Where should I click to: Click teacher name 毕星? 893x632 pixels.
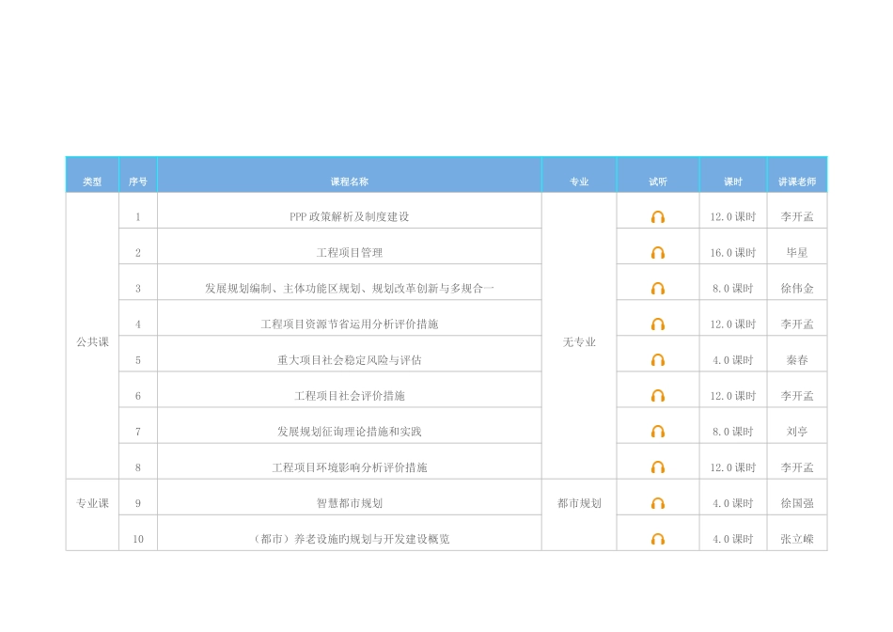click(x=797, y=252)
